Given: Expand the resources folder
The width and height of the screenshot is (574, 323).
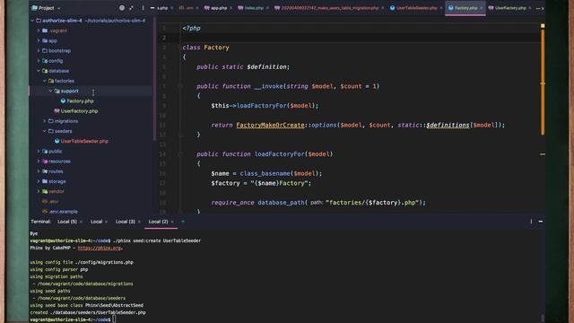Looking at the screenshot, I should pyautogui.click(x=39, y=161).
